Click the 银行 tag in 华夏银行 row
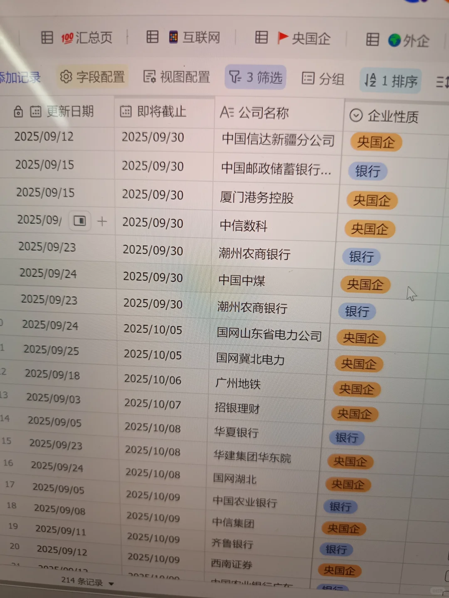 click(x=347, y=437)
